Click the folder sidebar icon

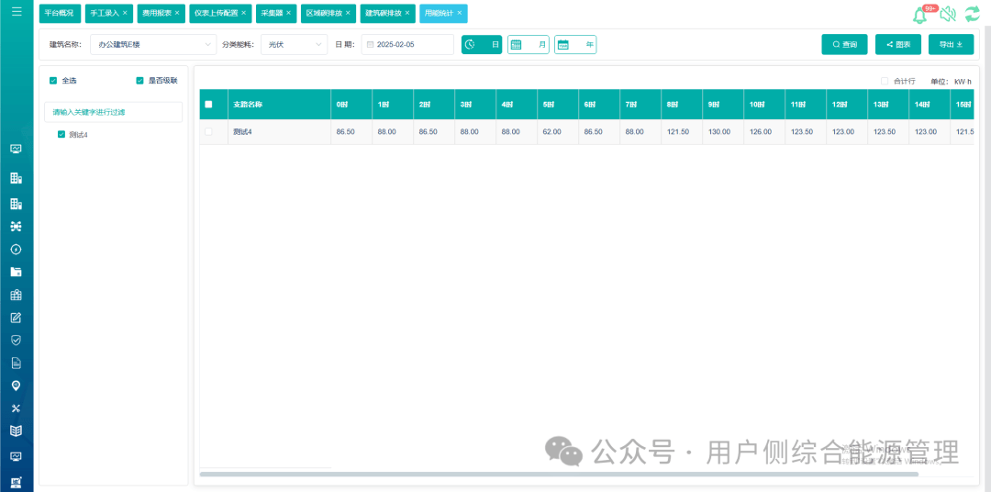[x=17, y=272]
